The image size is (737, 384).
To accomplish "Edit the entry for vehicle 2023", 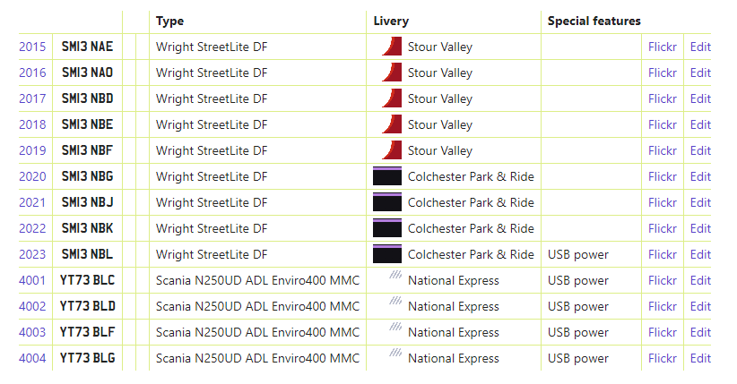I will 700,254.
